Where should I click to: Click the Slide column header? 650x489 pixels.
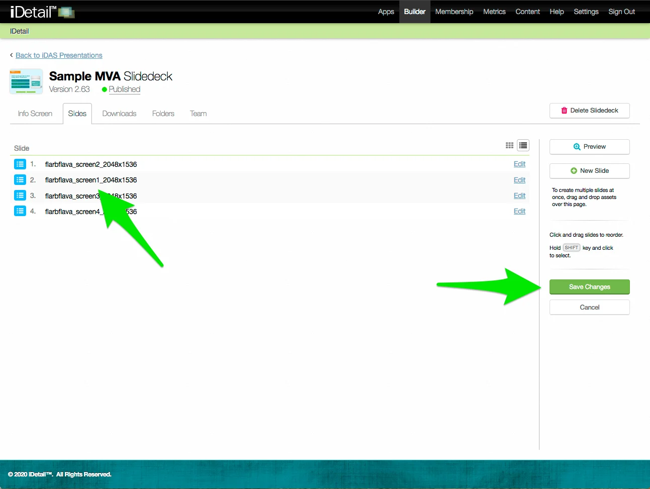tap(22, 148)
